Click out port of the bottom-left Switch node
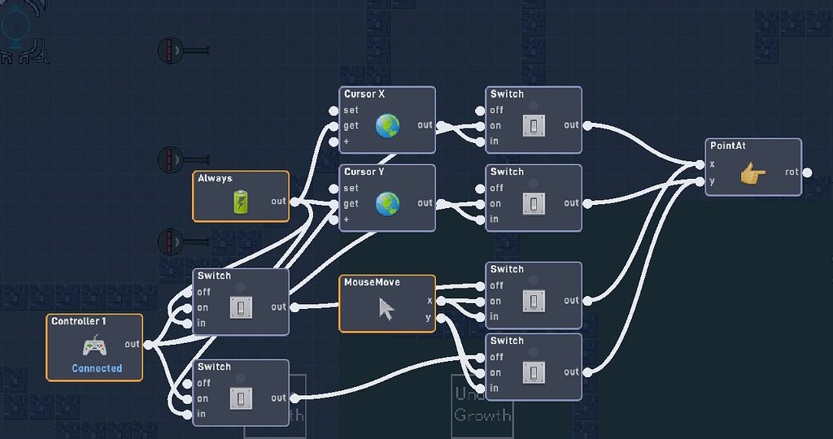 coord(294,398)
